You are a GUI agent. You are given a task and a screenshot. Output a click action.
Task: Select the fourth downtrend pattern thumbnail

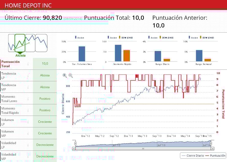pyautogui.click(x=41, y=43)
